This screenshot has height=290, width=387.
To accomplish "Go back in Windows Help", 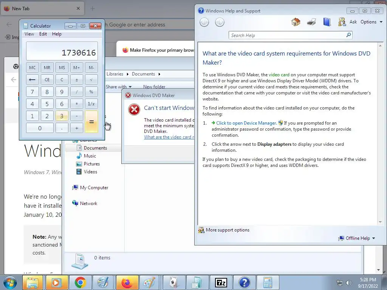I will pyautogui.click(x=204, y=22).
